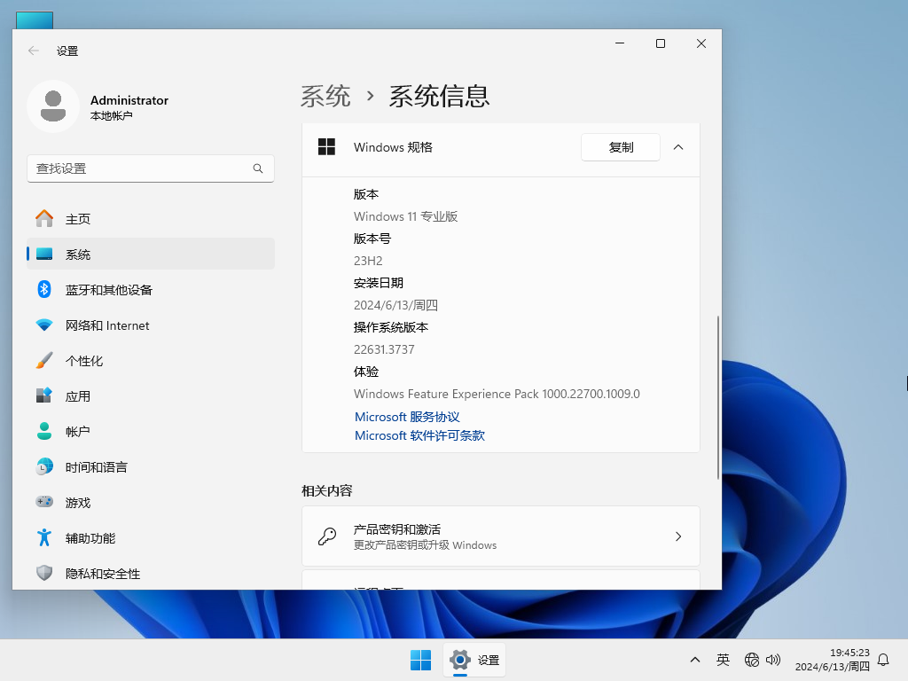Open 辅助功能 via the accessibility icon
Image resolution: width=908 pixels, height=681 pixels.
coord(44,537)
